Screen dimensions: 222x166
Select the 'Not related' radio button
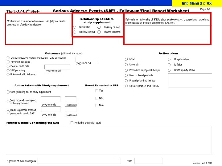[75, 27]
